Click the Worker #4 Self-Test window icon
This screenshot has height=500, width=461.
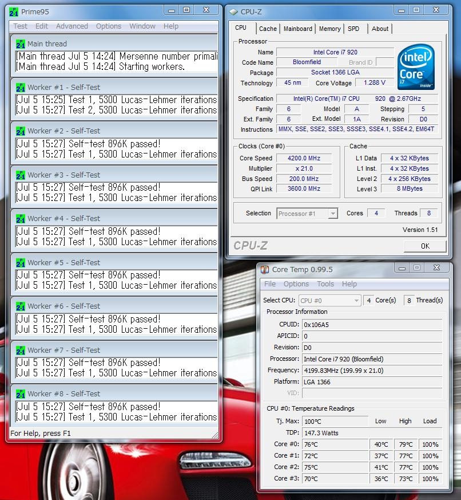click(x=21, y=219)
